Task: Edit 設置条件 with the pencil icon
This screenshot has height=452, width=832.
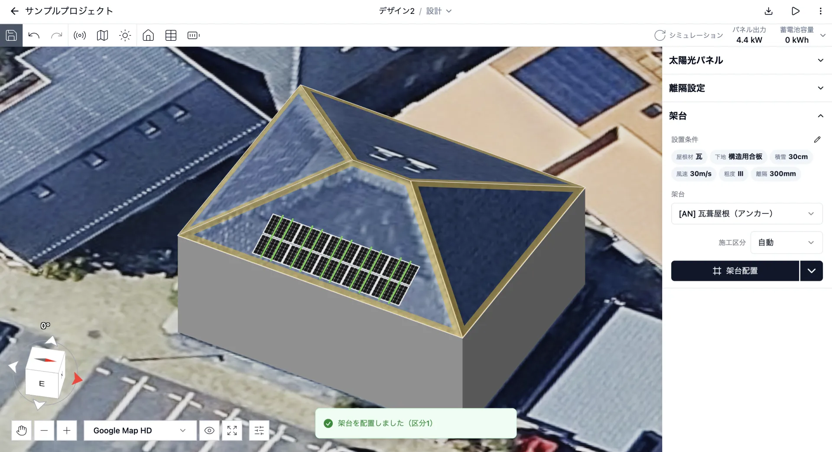Action: point(817,140)
